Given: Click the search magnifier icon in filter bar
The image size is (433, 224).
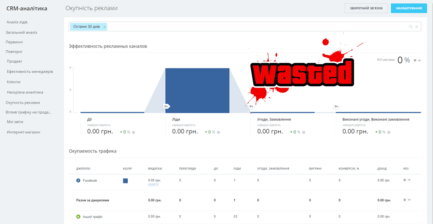Looking at the screenshot, I should click(x=411, y=27).
